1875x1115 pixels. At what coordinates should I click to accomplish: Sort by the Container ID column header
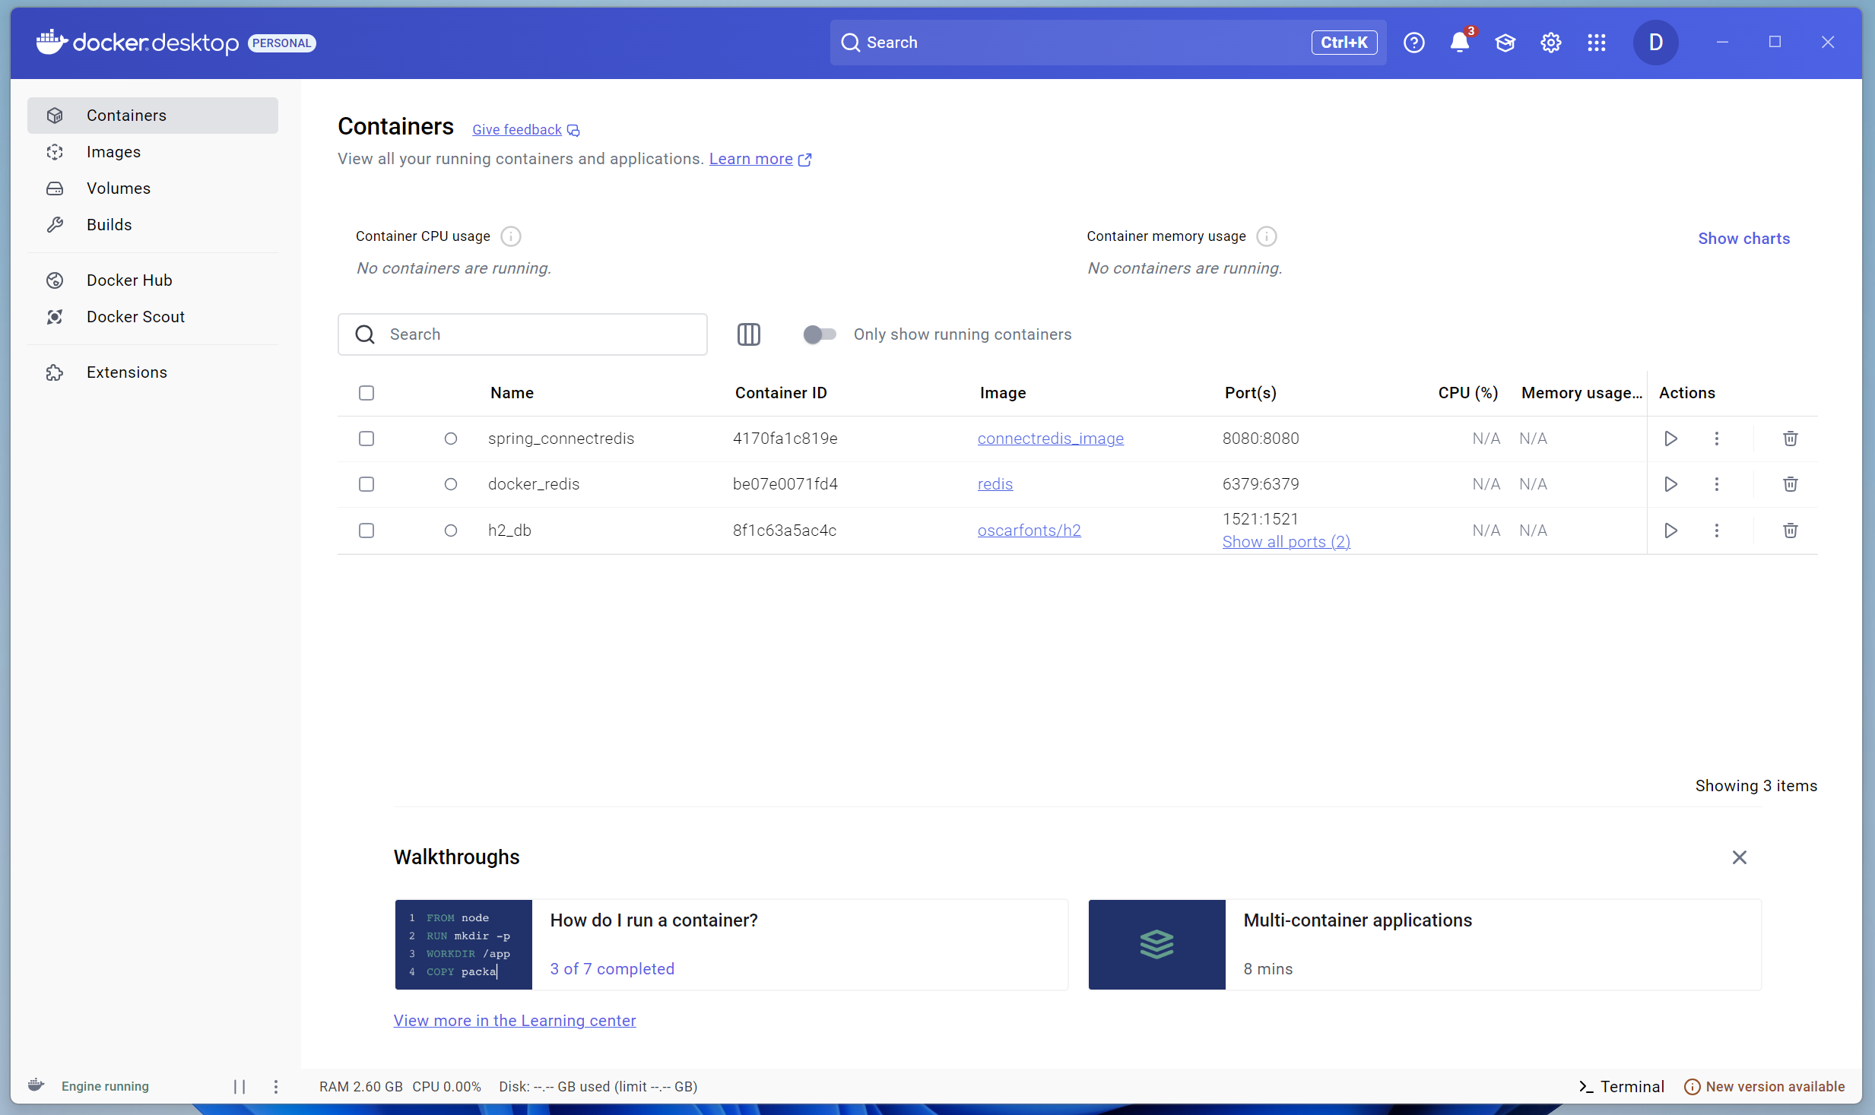click(780, 393)
